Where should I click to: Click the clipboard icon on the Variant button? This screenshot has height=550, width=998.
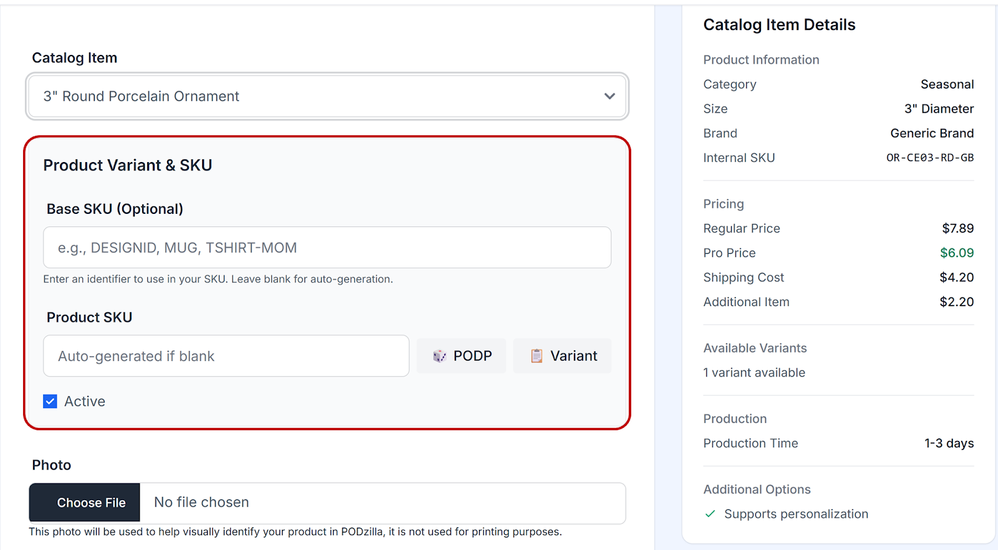[536, 356]
